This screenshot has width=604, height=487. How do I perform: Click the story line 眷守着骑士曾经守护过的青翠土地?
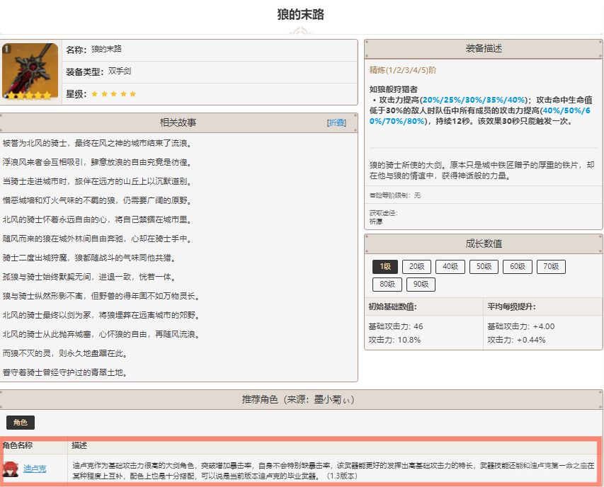[64, 372]
